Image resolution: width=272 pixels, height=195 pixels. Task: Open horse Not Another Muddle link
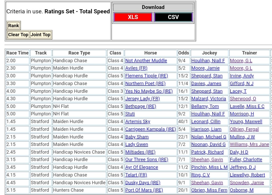tap(146, 61)
